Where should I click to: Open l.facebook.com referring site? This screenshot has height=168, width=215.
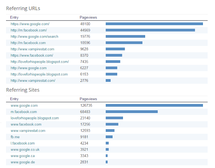(x=23, y=144)
